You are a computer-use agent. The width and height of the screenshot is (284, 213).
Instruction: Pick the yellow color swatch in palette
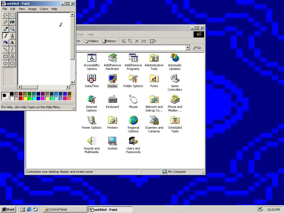point(25,98)
